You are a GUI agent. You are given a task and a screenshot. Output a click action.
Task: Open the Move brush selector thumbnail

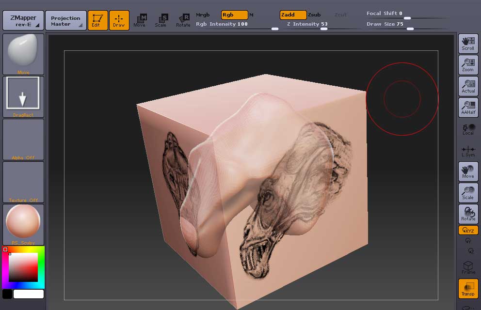pyautogui.click(x=23, y=54)
